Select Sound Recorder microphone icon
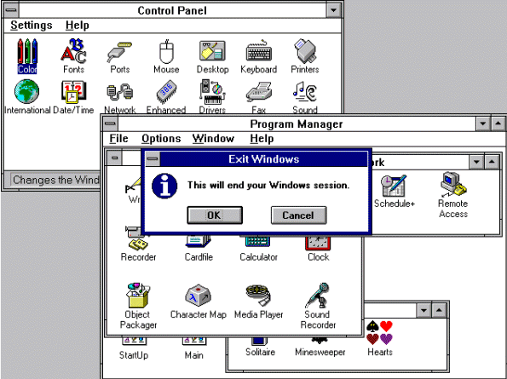The image size is (507, 379). [318, 306]
